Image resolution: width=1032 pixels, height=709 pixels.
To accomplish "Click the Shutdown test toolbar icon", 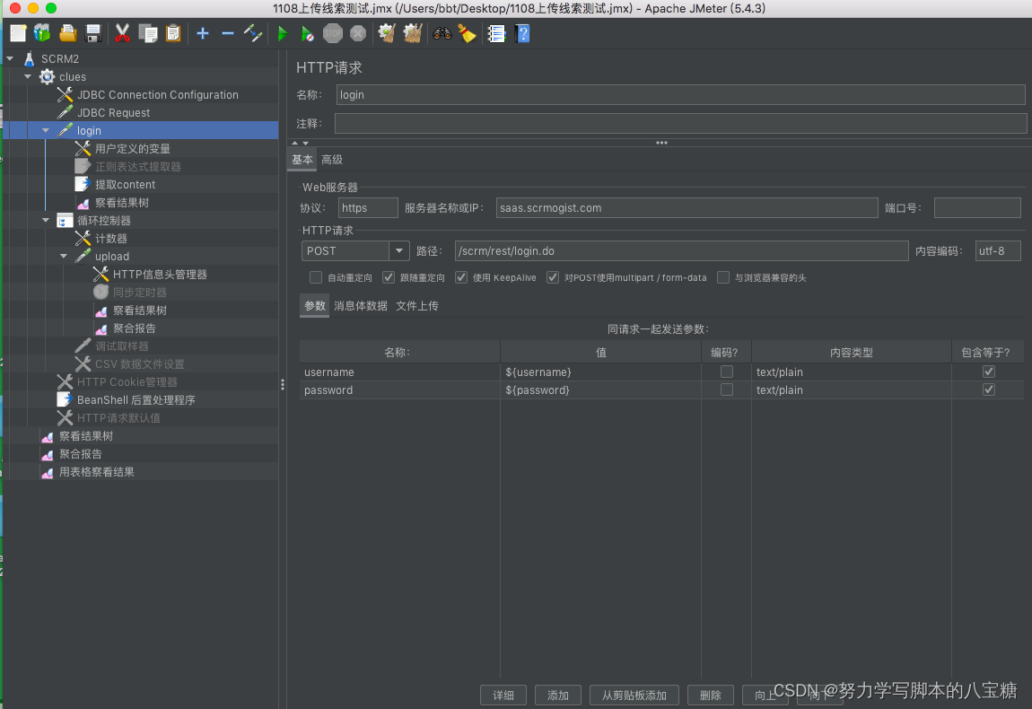I will [x=358, y=33].
